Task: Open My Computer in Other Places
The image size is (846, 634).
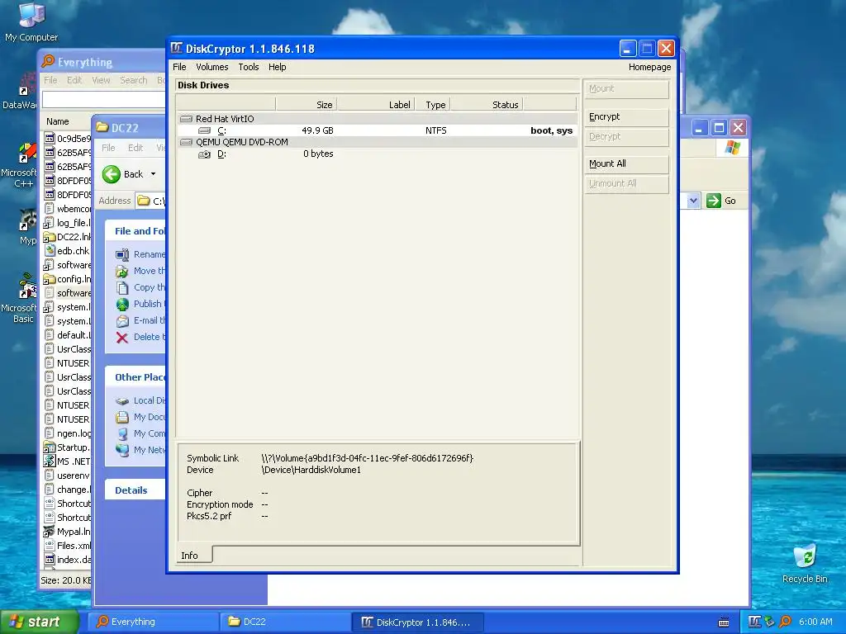Action: pos(140,433)
